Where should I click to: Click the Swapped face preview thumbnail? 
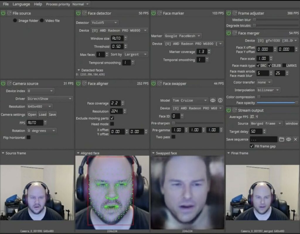pos(187,192)
